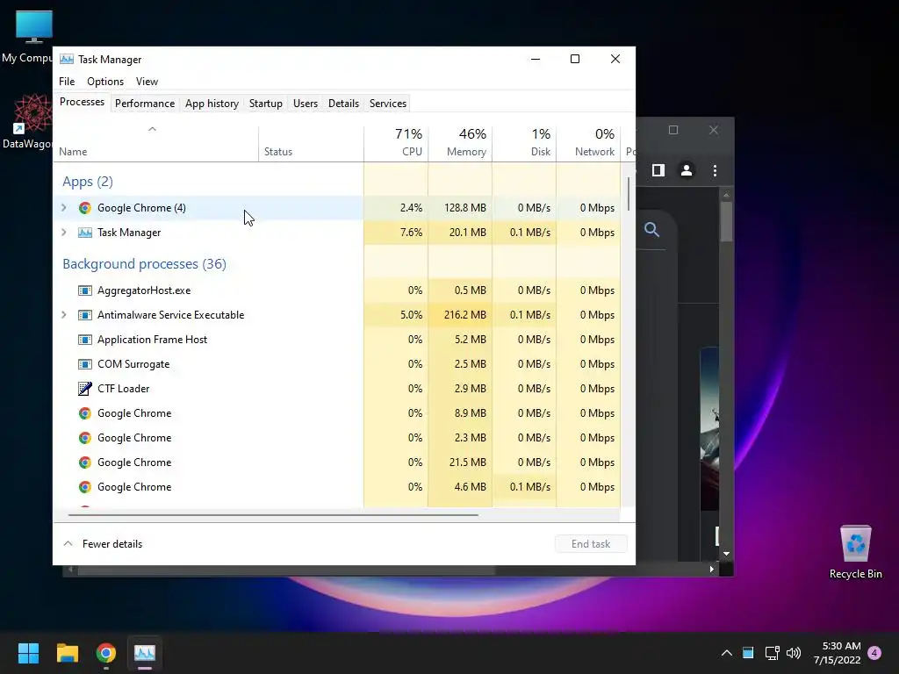Open the Recycle Bin desktop icon
The width and height of the screenshot is (899, 674).
coord(855,552)
